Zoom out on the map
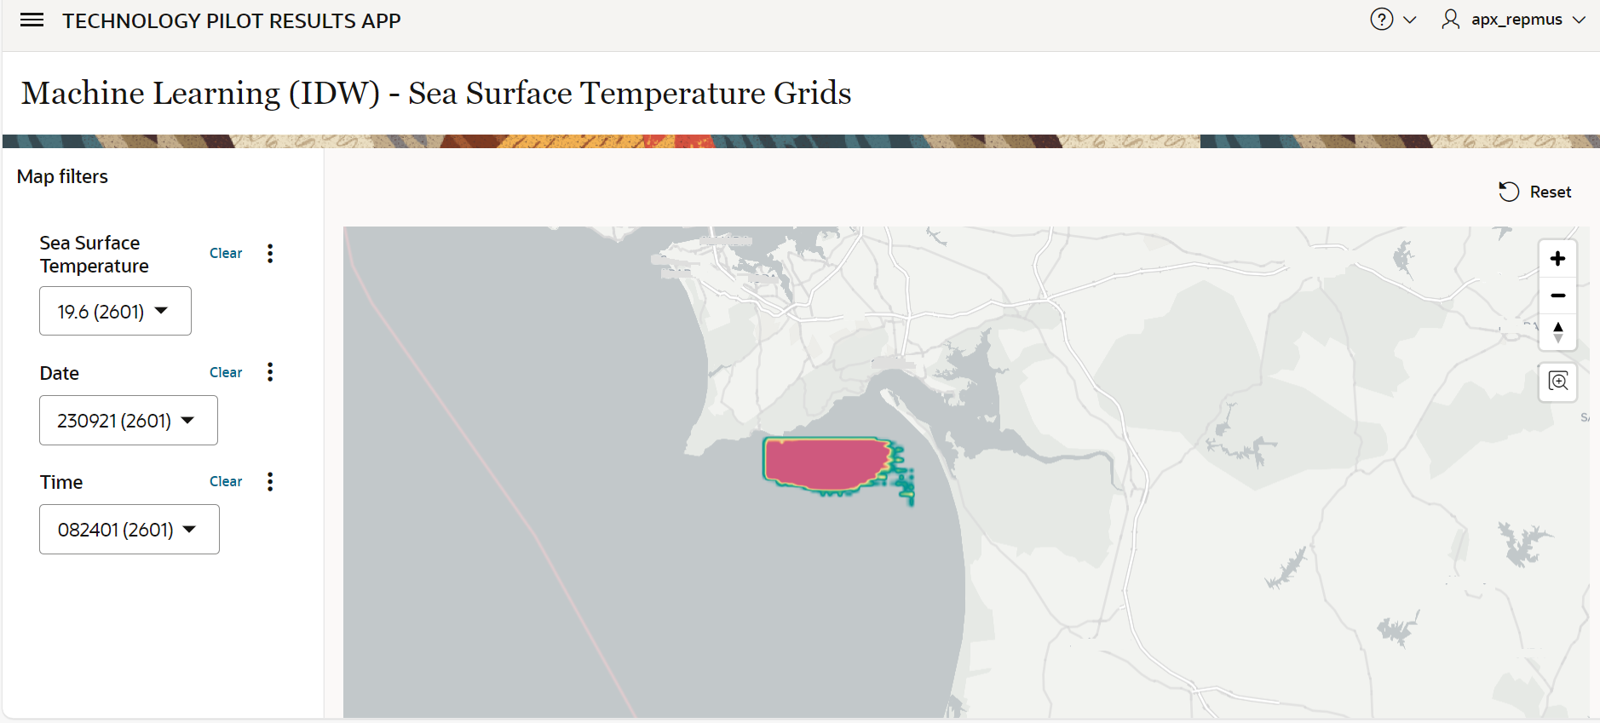The height and width of the screenshot is (723, 1600). click(1558, 296)
